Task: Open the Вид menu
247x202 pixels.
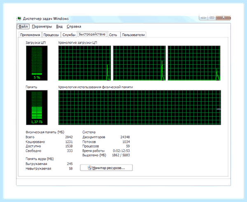Action: (59, 26)
